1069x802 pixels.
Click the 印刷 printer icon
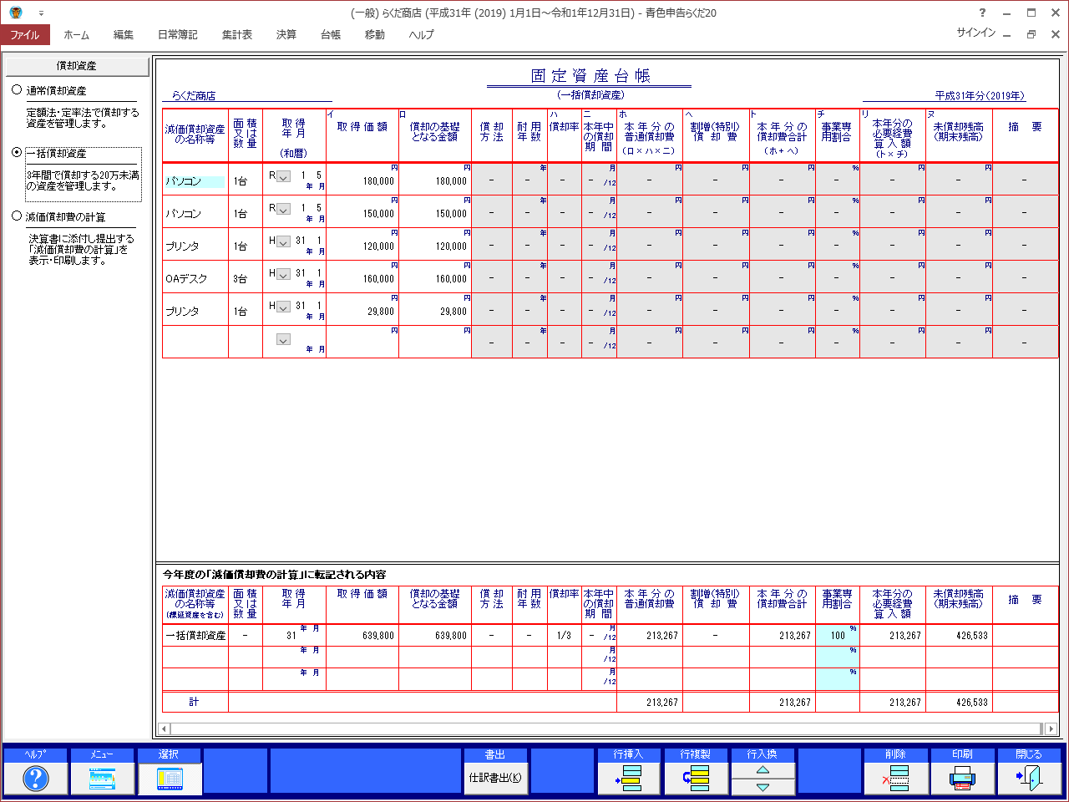coord(963,779)
